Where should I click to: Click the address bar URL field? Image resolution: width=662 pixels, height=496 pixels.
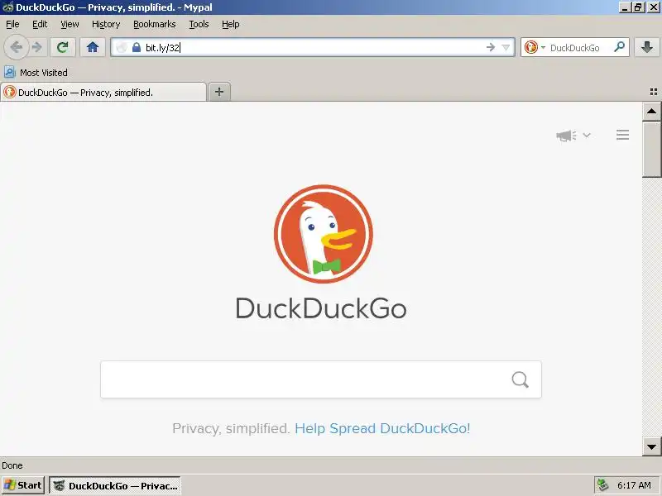[x=313, y=47]
